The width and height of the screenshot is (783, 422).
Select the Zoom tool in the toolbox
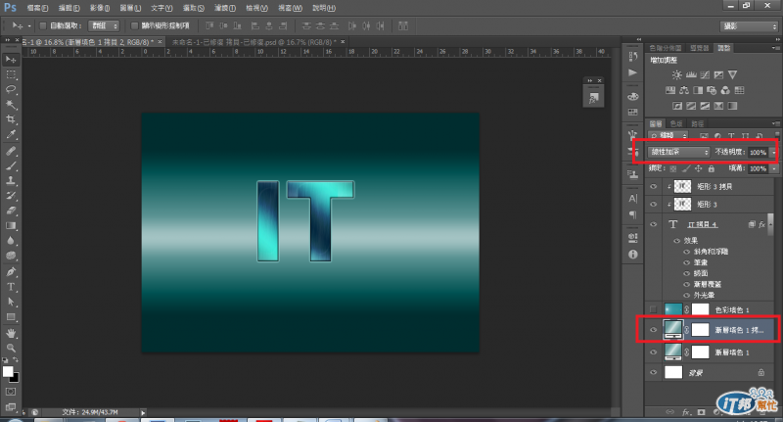pos(11,347)
